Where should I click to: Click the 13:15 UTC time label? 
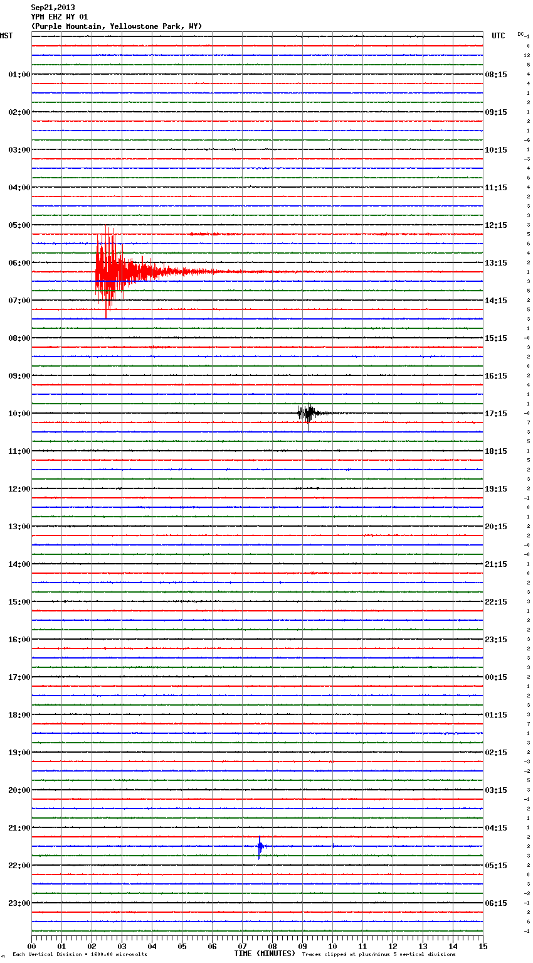[496, 263]
